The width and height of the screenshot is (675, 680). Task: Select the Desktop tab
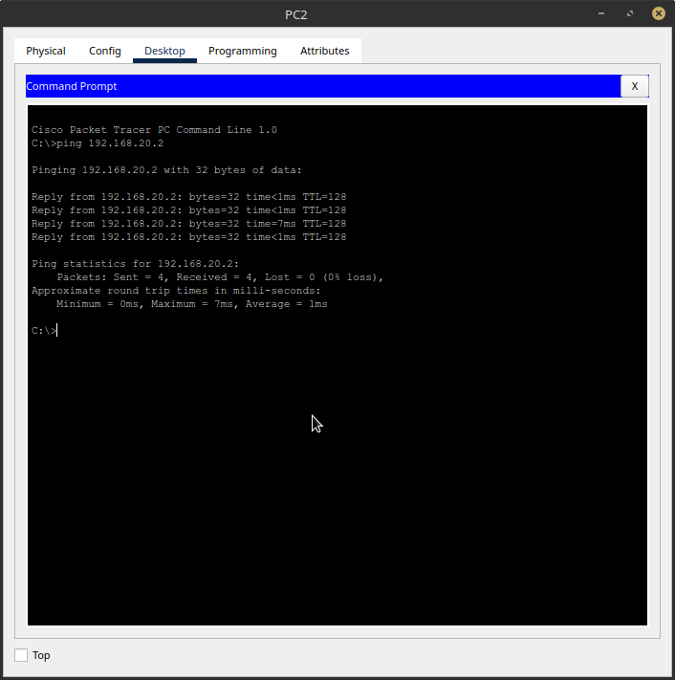pyautogui.click(x=164, y=51)
